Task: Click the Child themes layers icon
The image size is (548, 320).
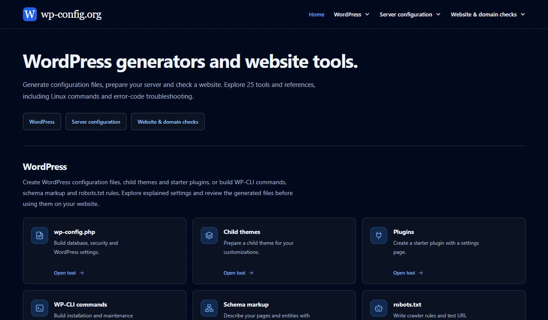Action: click(x=209, y=236)
